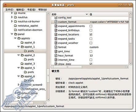
Task: Click the configuration editor title bar icon
Action: coord(6,5)
